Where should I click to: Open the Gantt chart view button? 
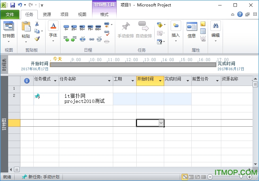click(x=8, y=31)
